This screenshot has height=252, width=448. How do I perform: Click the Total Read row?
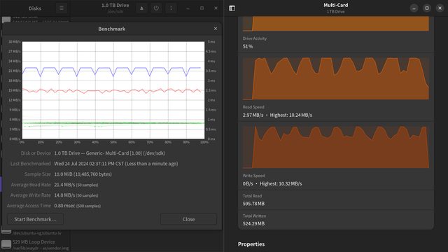336,200
